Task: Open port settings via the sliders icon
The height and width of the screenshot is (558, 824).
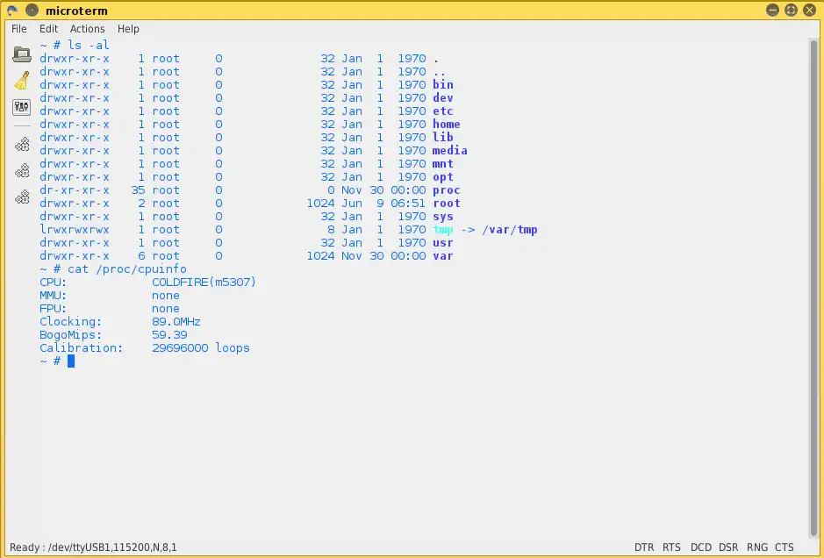Action: coord(22,107)
